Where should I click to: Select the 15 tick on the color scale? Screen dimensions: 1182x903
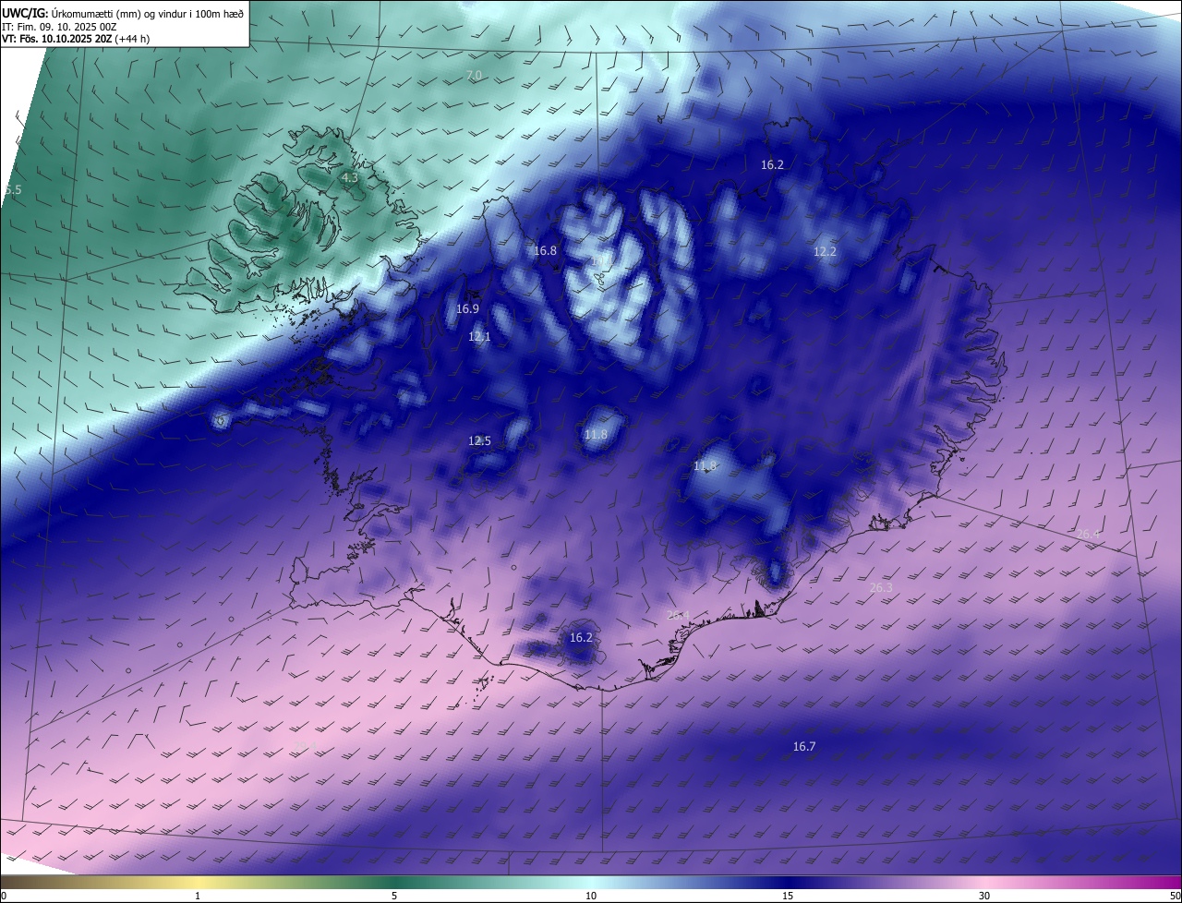tap(788, 896)
